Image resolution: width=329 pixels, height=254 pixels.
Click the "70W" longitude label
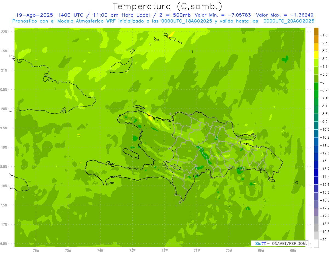pos(229,250)
